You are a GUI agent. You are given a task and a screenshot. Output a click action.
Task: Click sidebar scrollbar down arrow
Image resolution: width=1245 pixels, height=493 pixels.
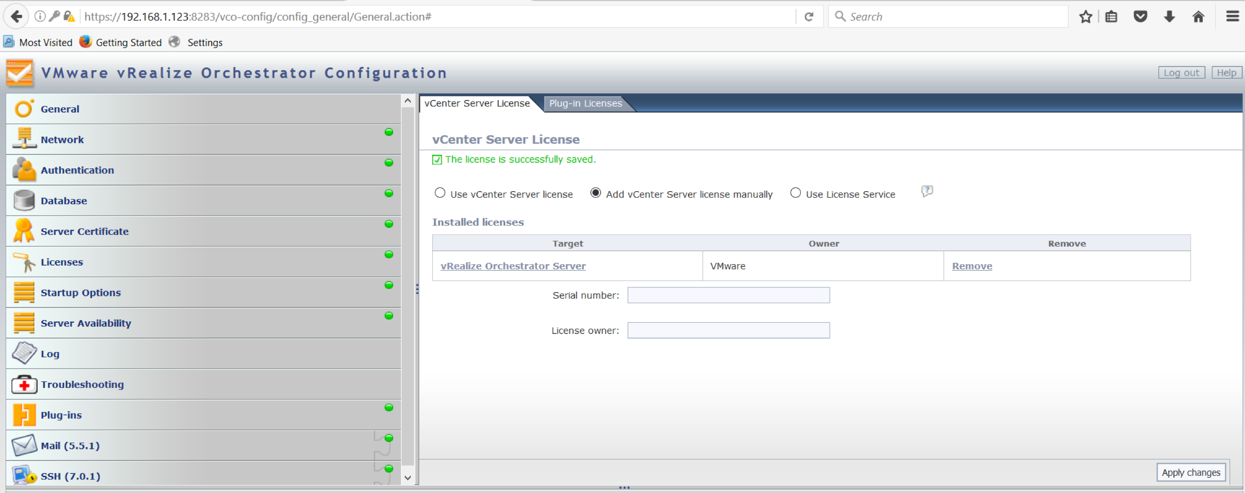point(408,478)
